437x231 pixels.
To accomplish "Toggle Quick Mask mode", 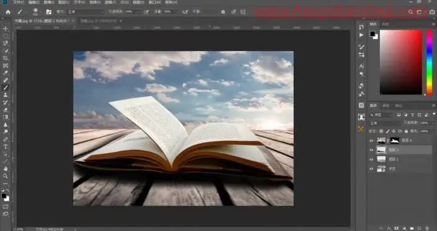I will pyautogui.click(x=6, y=206).
